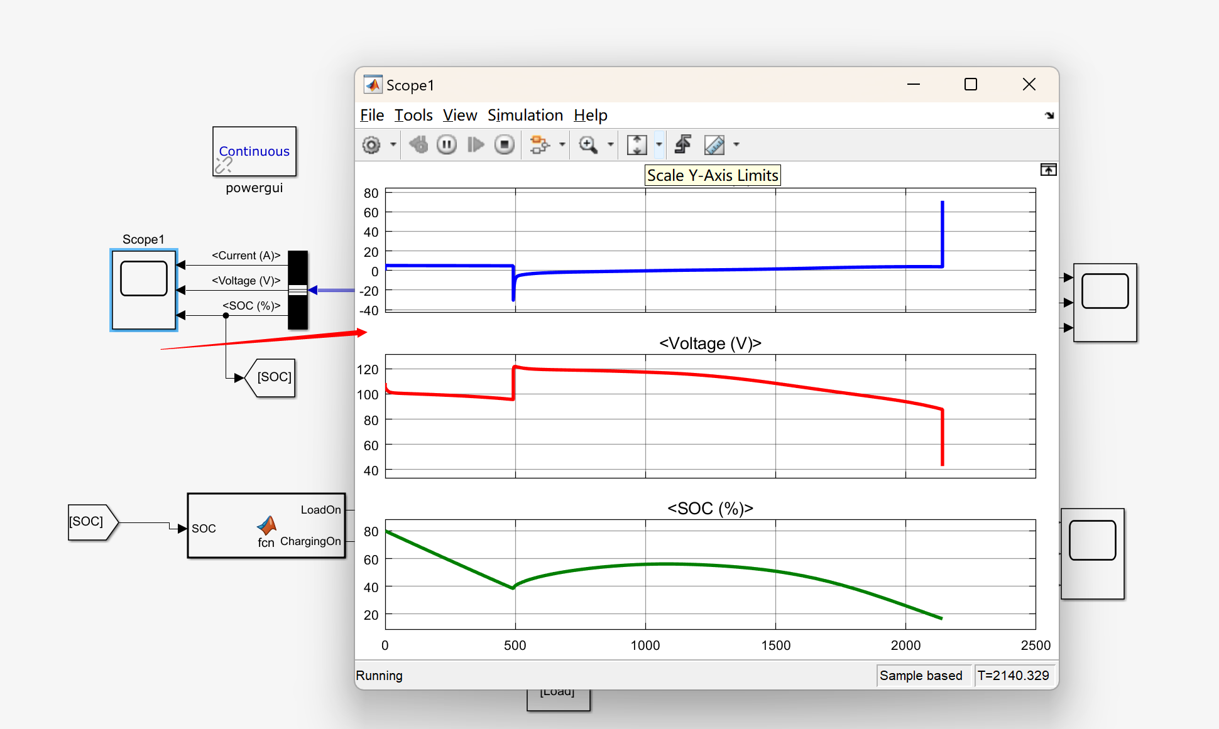Select the MATLAB fcn block
The image size is (1219, 729).
click(266, 526)
